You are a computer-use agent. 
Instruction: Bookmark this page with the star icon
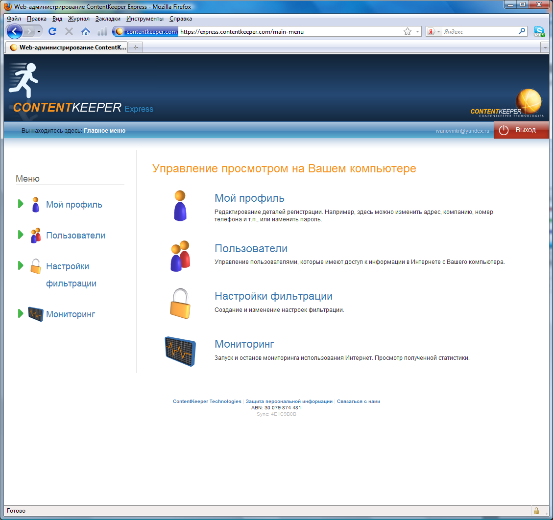408,32
